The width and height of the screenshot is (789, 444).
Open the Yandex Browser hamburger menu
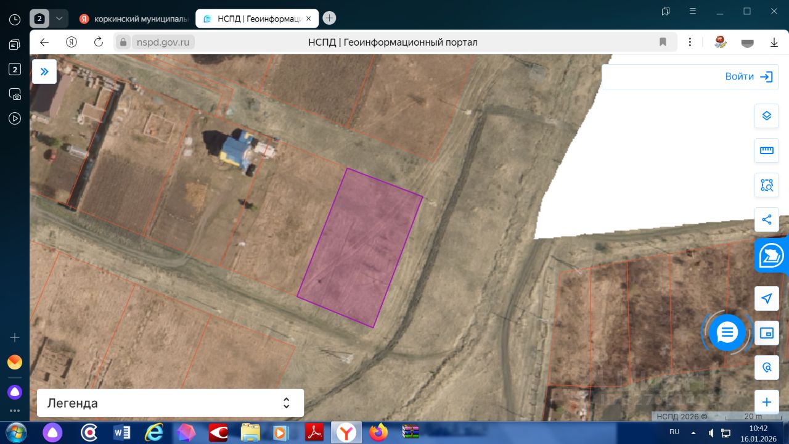tap(693, 11)
